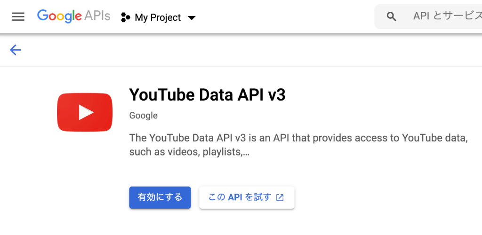
Task: Go back using the blue arrow
Action: [x=16, y=50]
